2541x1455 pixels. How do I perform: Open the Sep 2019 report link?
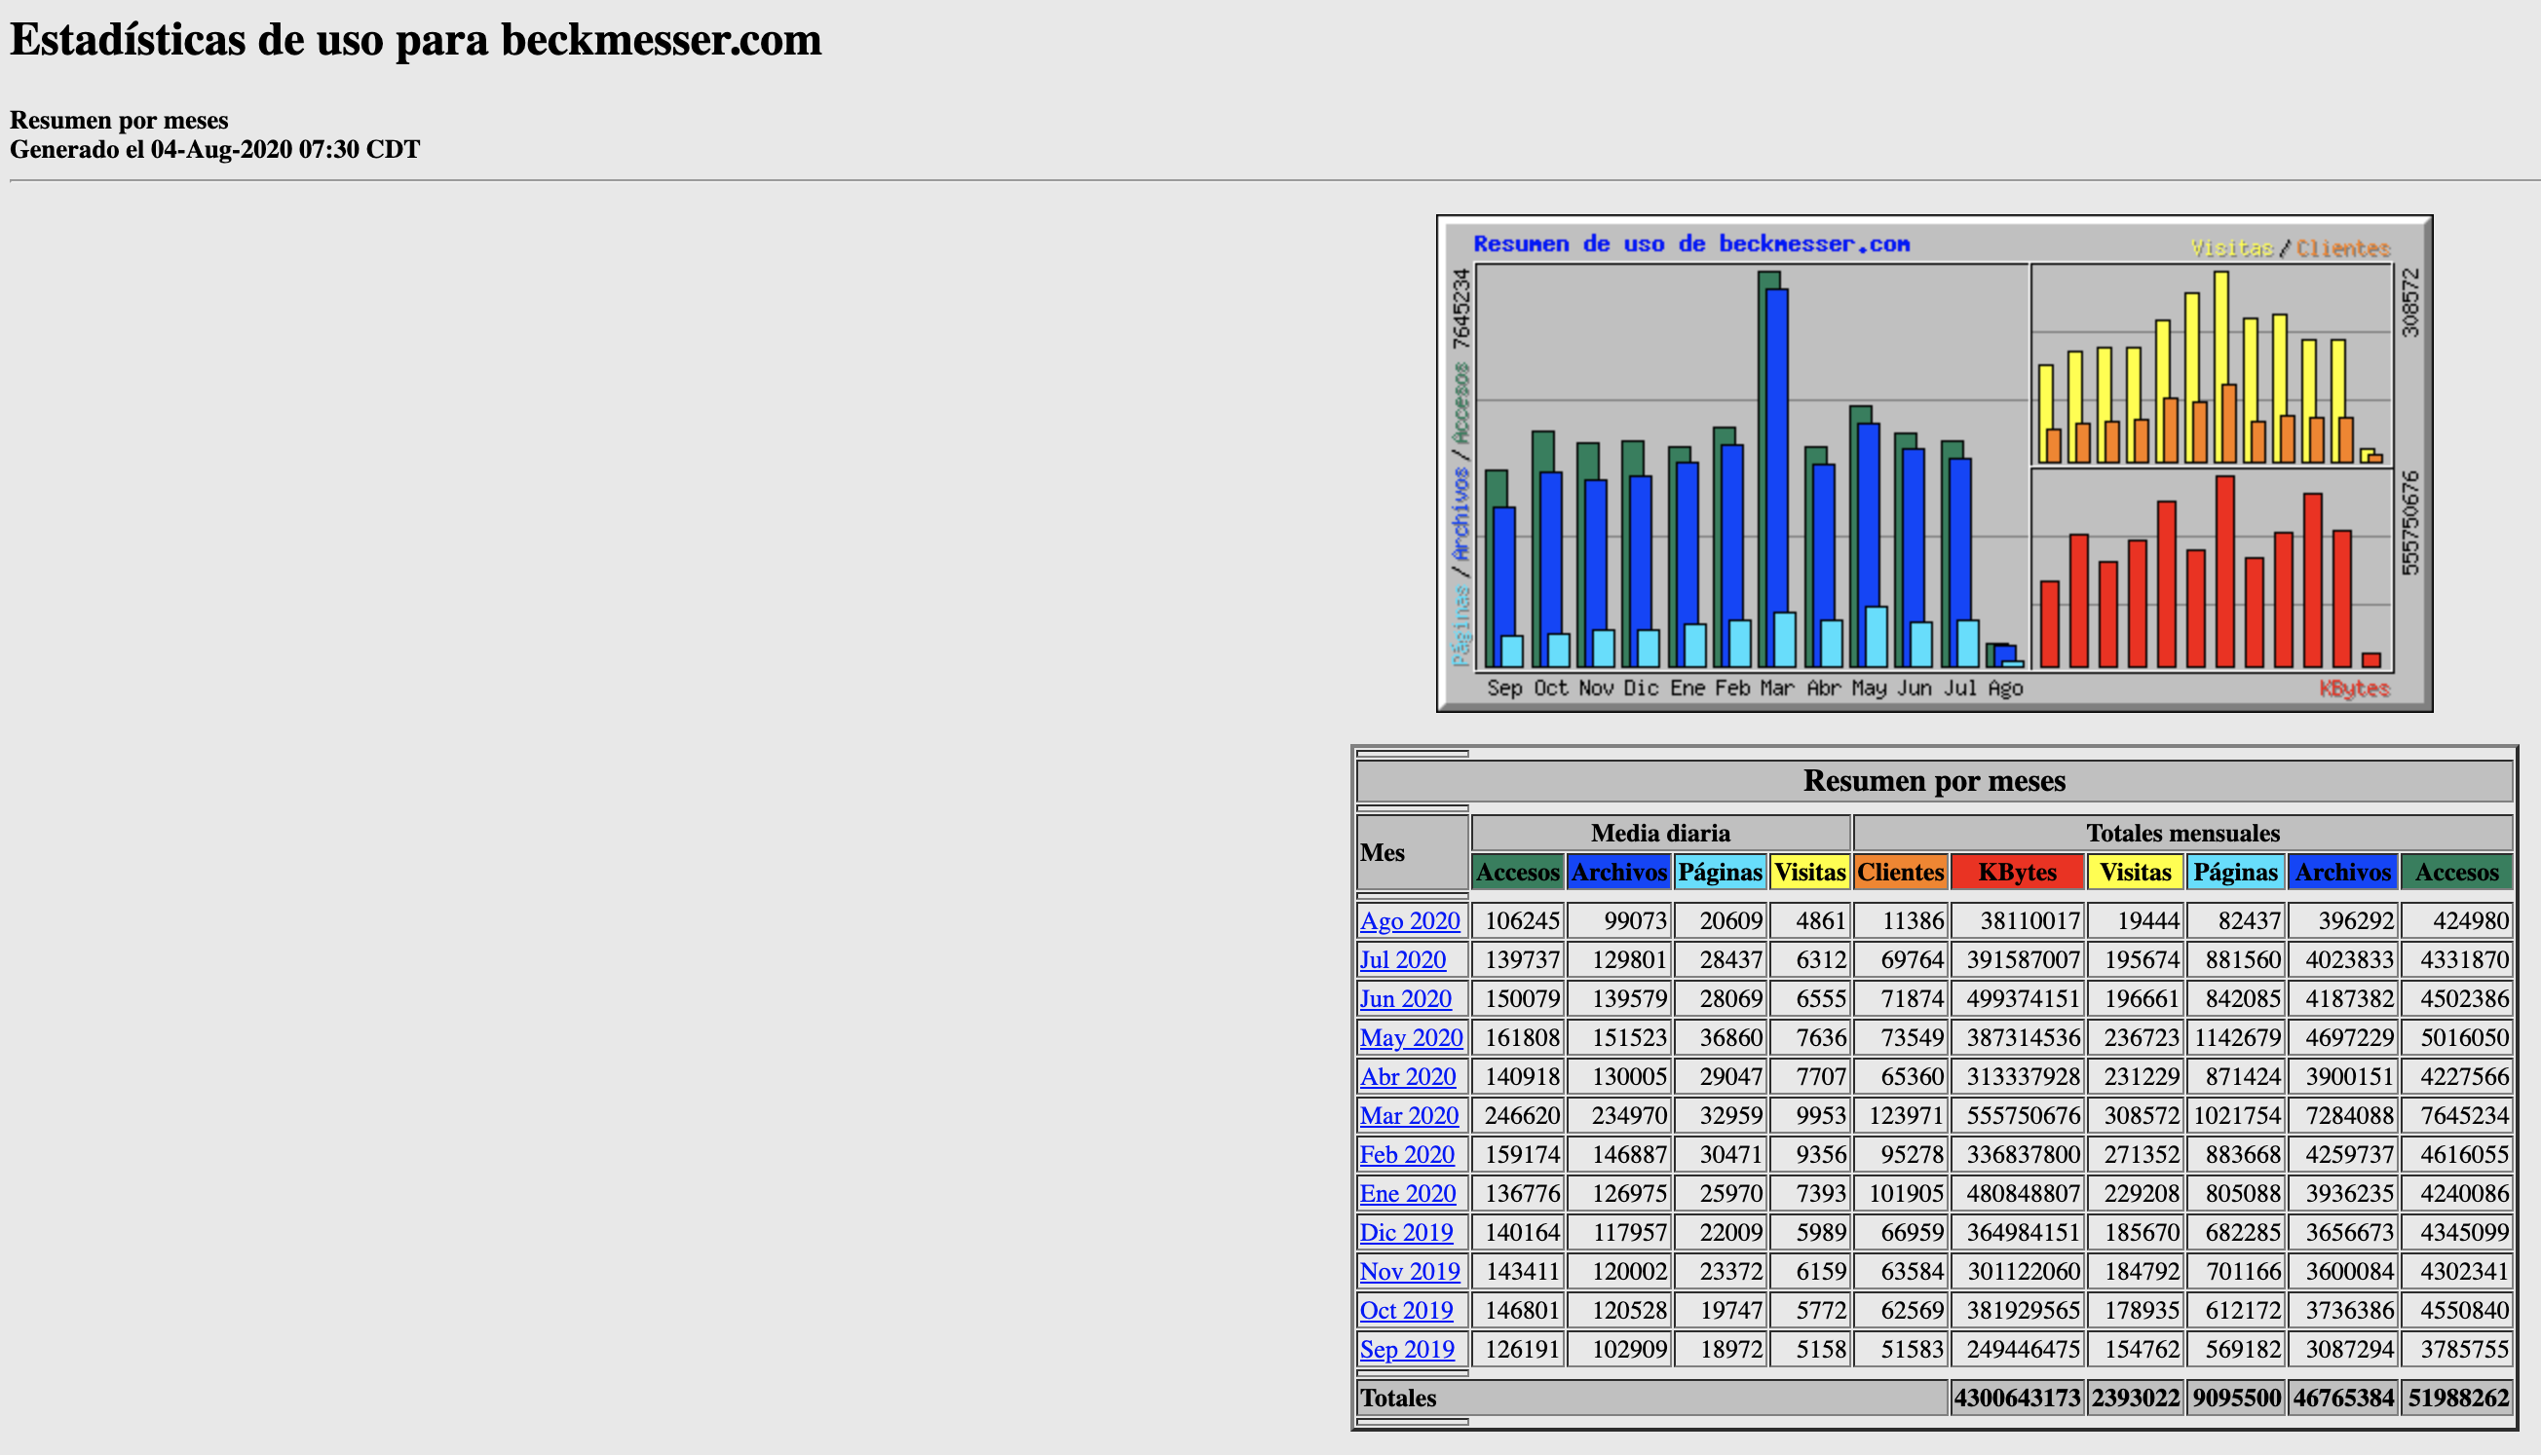point(1407,1349)
